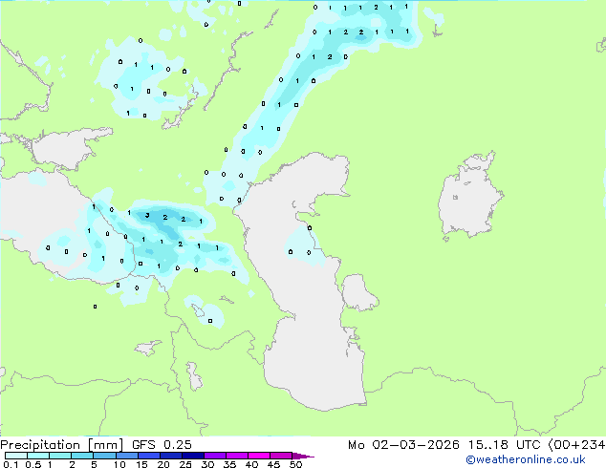606x468 pixels.
Task: Click the Aral Sea on the map
Action: [469, 197]
